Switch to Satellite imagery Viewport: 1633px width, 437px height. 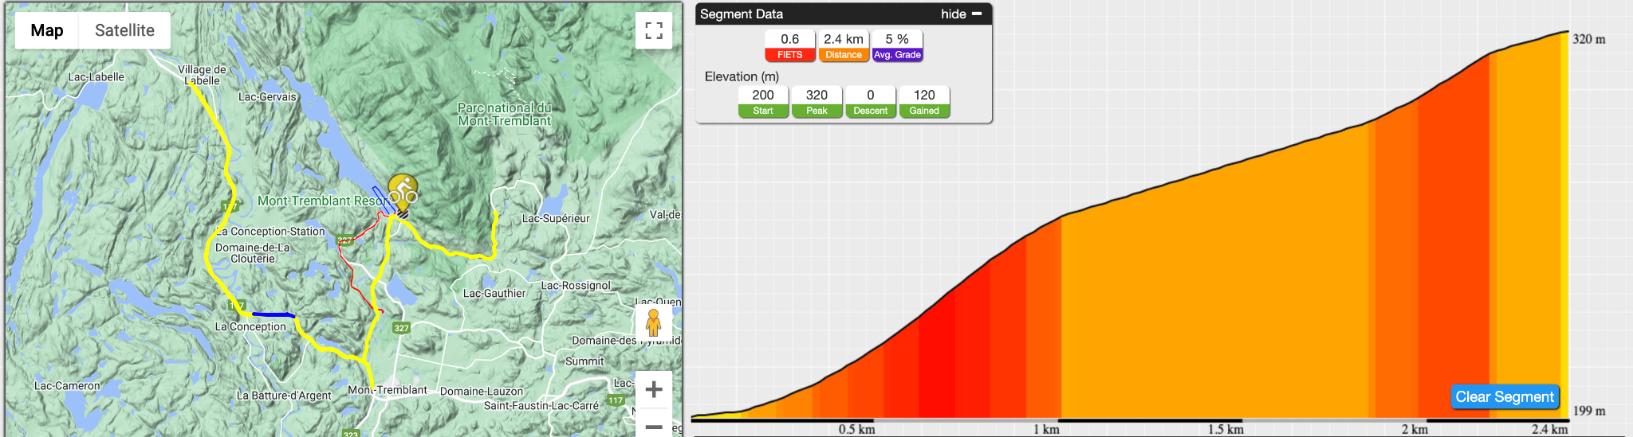(x=124, y=30)
